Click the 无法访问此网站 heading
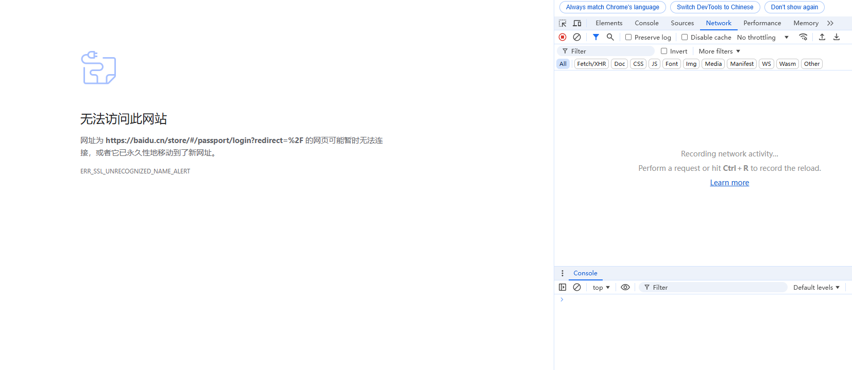This screenshot has height=370, width=852. (124, 119)
